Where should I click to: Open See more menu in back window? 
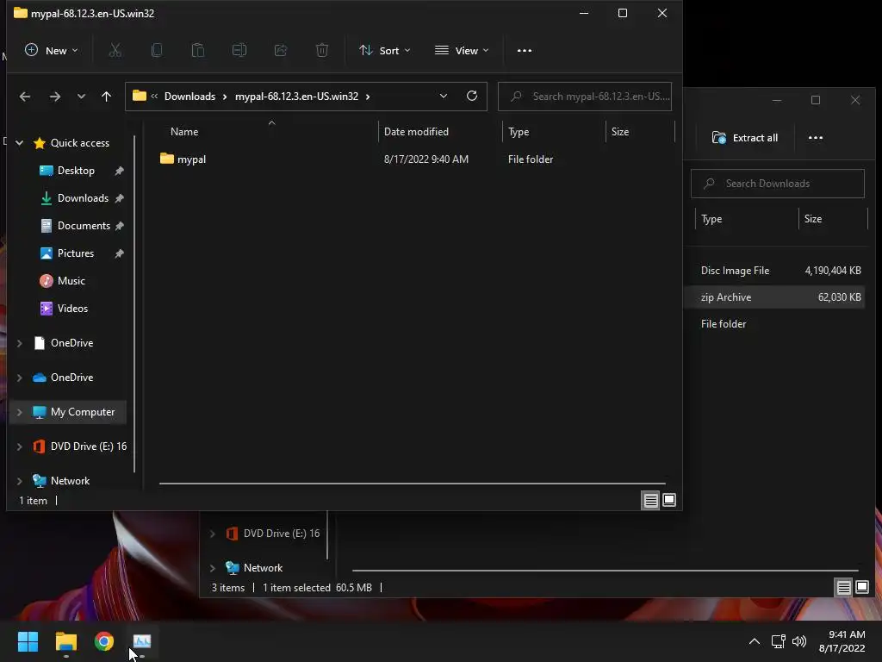tap(815, 138)
